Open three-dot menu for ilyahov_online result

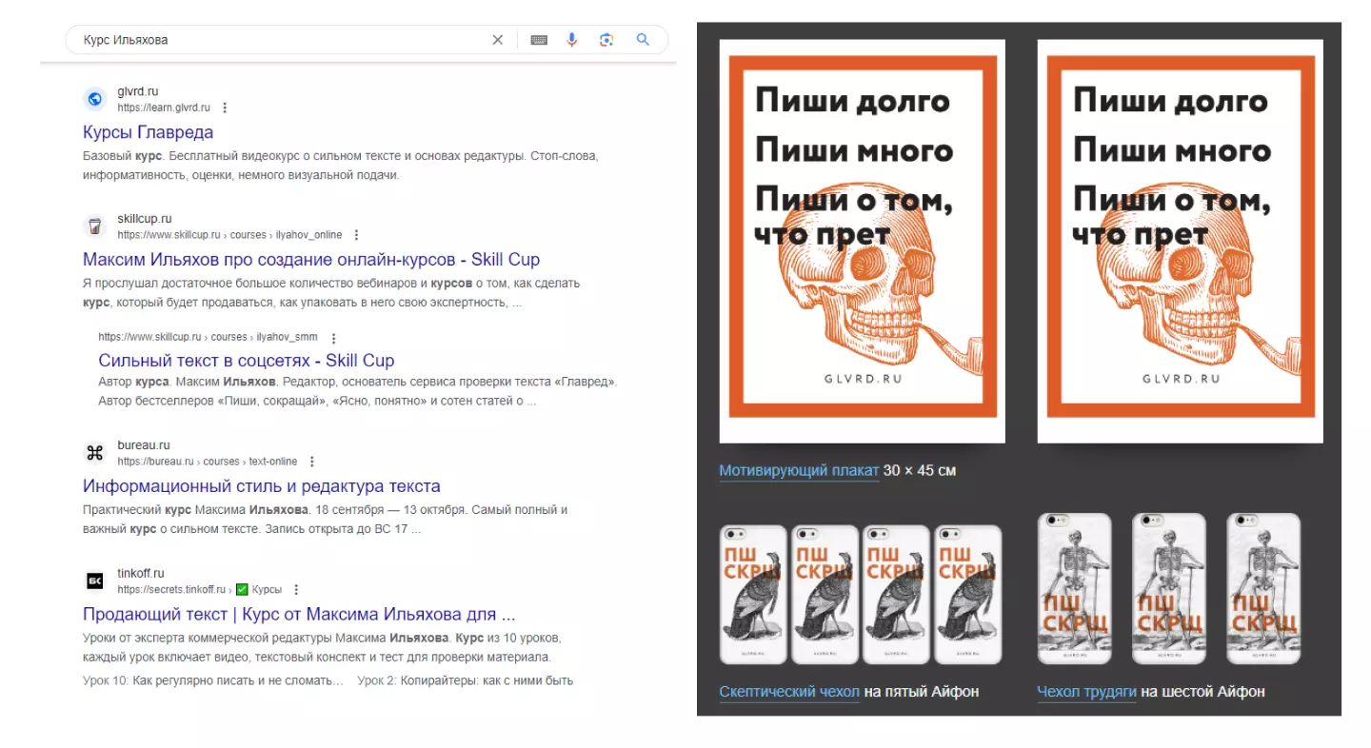coord(356,235)
